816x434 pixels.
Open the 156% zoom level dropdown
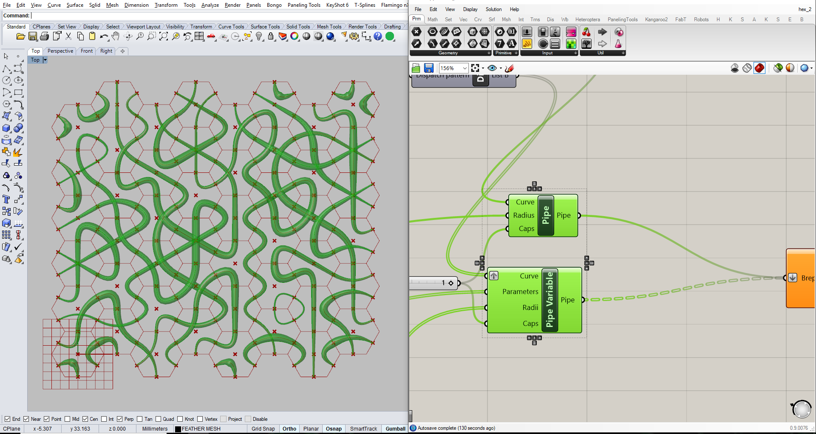click(x=465, y=68)
